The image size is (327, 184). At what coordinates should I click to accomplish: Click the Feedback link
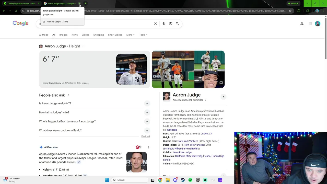click(x=146, y=136)
